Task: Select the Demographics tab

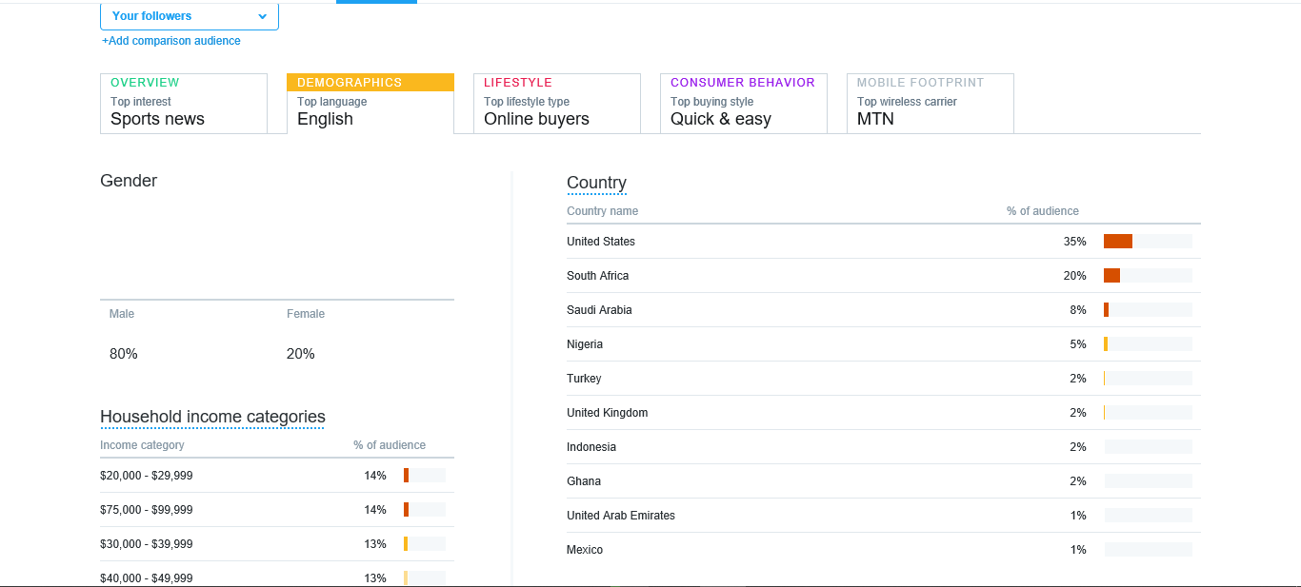Action: point(370,103)
